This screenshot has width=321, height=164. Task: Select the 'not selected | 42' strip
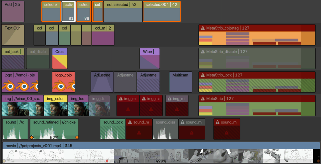coord(123,12)
